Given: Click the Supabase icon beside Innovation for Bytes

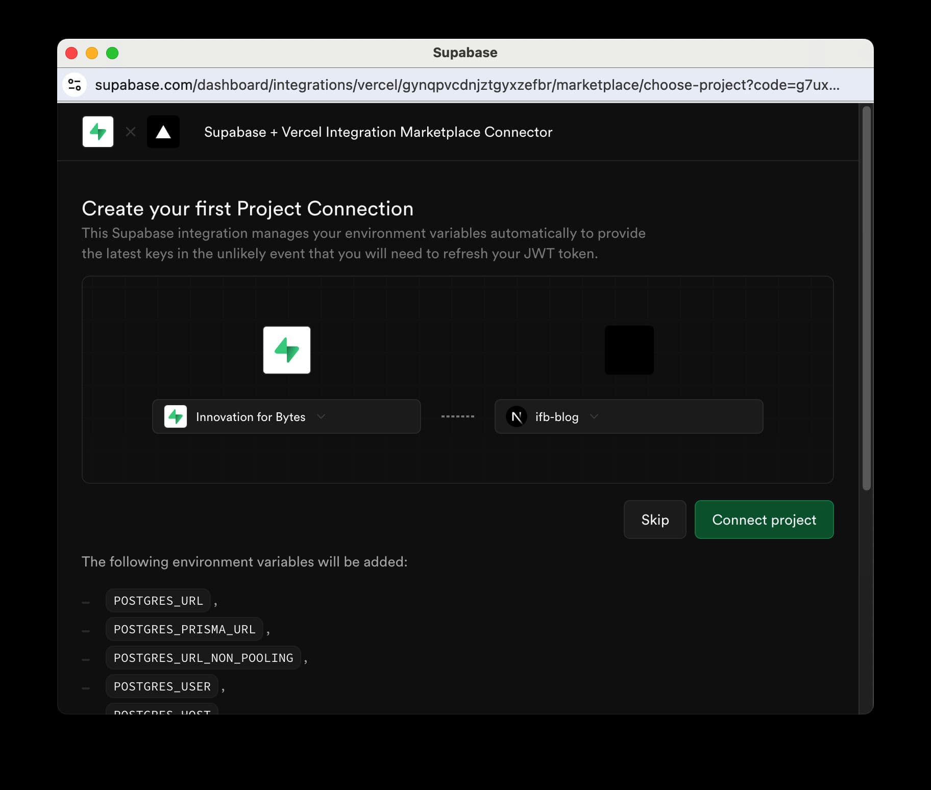Looking at the screenshot, I should click(176, 416).
